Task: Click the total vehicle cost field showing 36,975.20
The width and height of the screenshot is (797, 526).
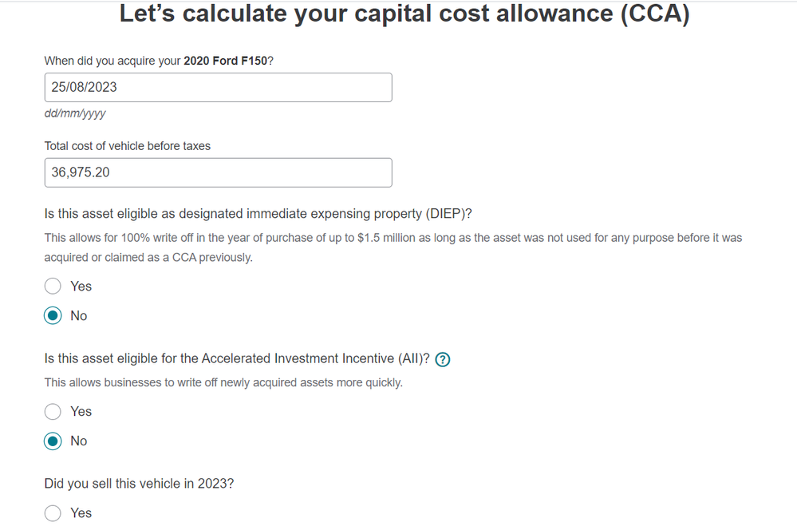Action: [218, 172]
